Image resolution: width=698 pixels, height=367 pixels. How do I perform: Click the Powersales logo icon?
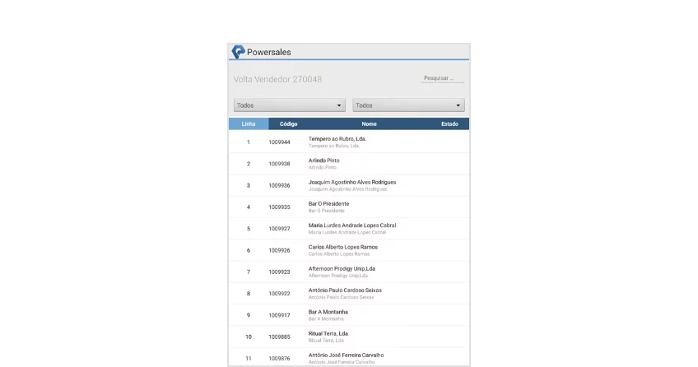238,52
